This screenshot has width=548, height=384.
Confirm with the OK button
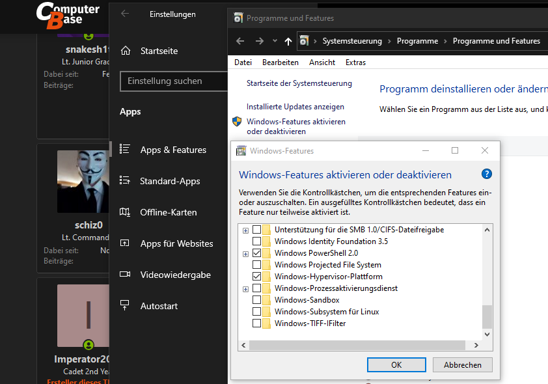(x=396, y=364)
